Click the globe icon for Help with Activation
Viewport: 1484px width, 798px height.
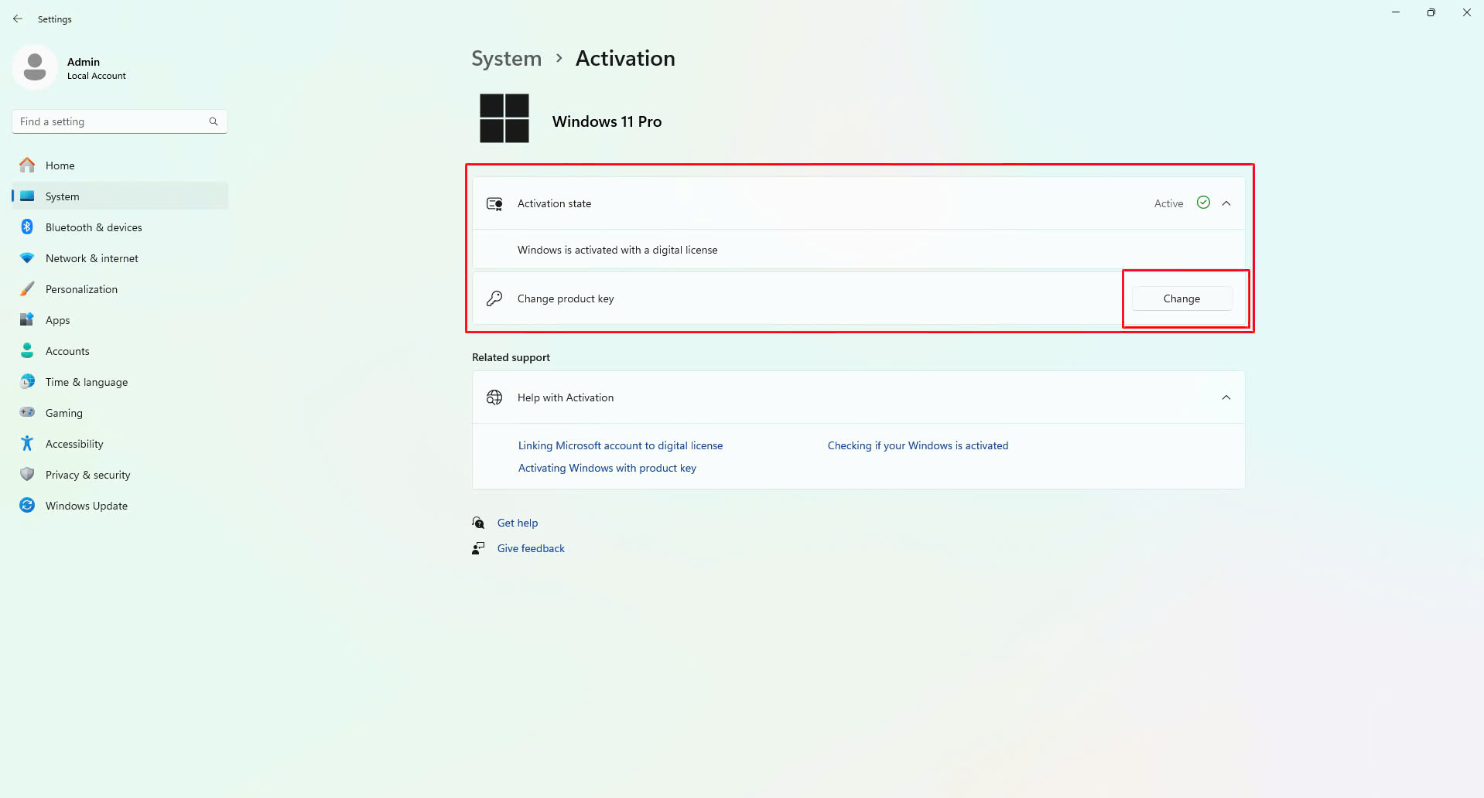[x=494, y=397]
